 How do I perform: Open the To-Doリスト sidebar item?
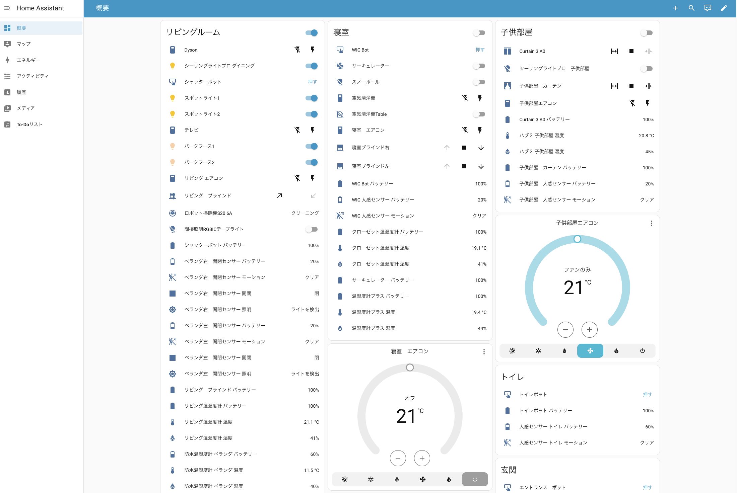click(x=29, y=124)
